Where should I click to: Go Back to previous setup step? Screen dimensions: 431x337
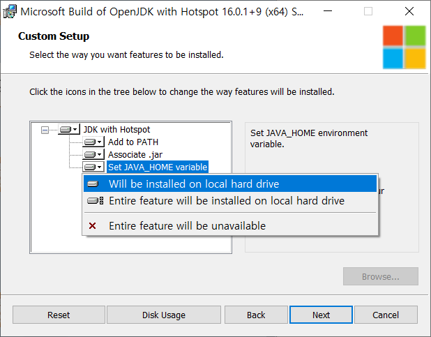(x=256, y=315)
